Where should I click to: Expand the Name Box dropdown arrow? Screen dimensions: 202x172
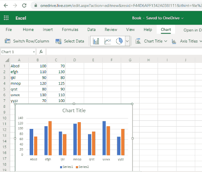[x=34, y=52]
